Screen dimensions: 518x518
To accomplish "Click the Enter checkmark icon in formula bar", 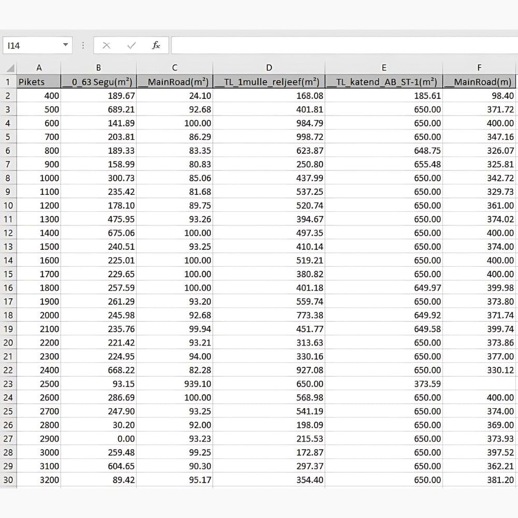I will tap(132, 46).
